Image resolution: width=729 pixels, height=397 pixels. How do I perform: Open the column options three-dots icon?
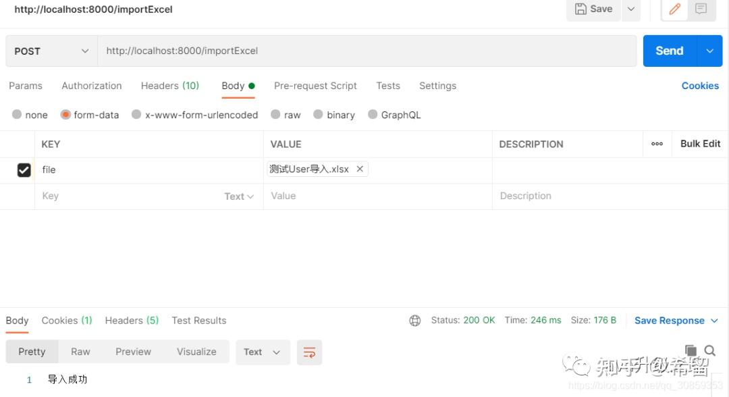(657, 144)
